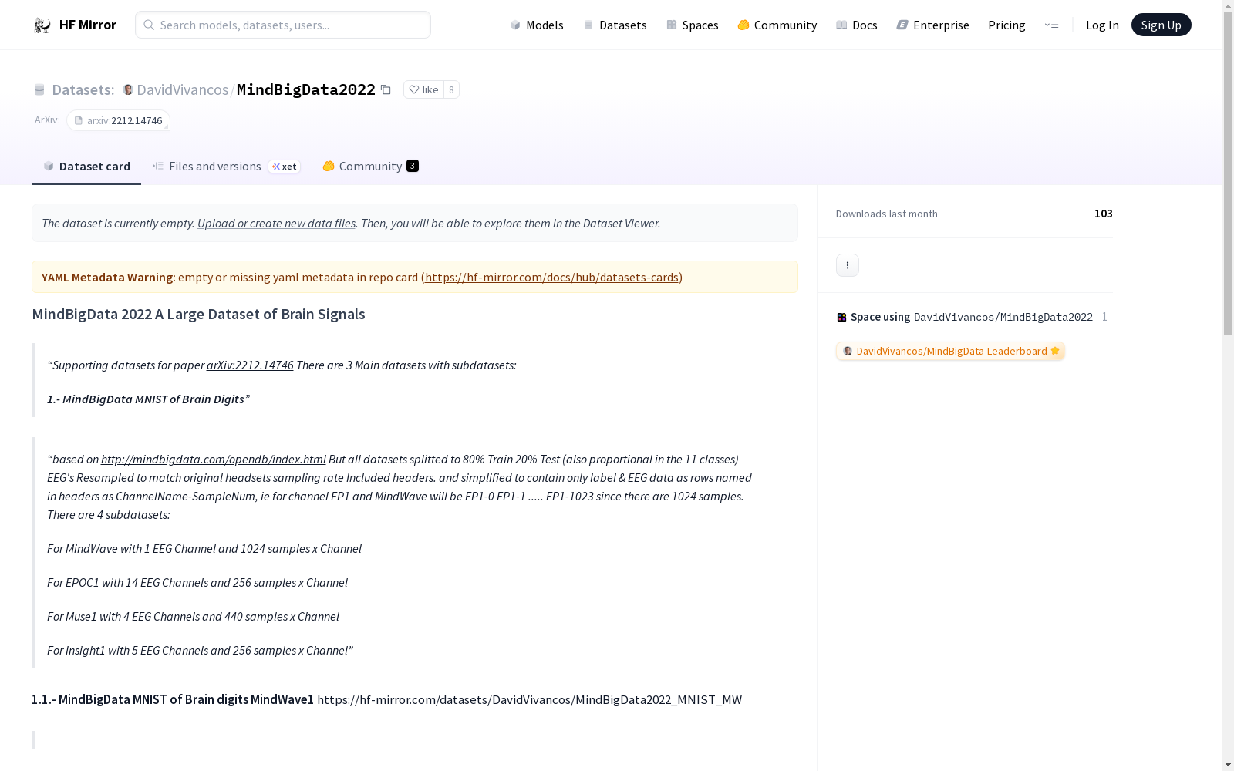The width and height of the screenshot is (1234, 771).
Task: Open the datasets-cards documentation link
Action: click(x=551, y=277)
